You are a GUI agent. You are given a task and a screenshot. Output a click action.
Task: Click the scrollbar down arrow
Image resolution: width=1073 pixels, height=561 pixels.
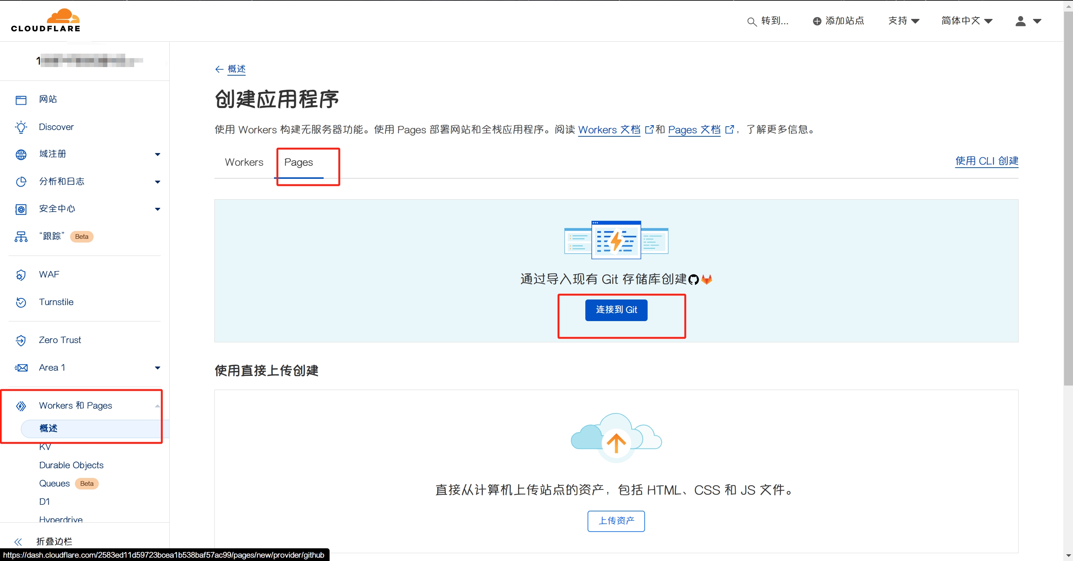pos(1069,556)
